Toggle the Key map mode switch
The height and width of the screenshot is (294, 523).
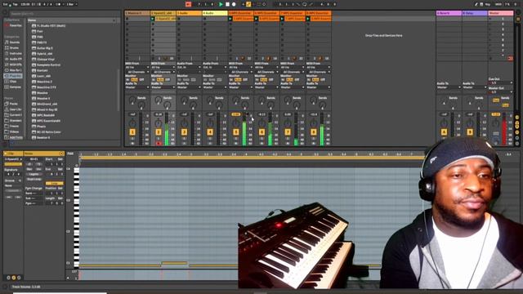(x=489, y=4)
